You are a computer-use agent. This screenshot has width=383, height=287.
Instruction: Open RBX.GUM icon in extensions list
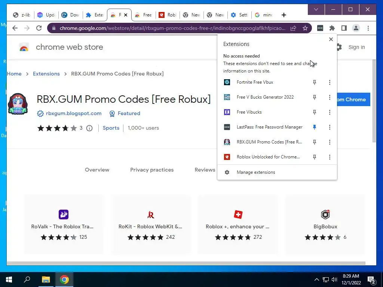click(x=227, y=142)
